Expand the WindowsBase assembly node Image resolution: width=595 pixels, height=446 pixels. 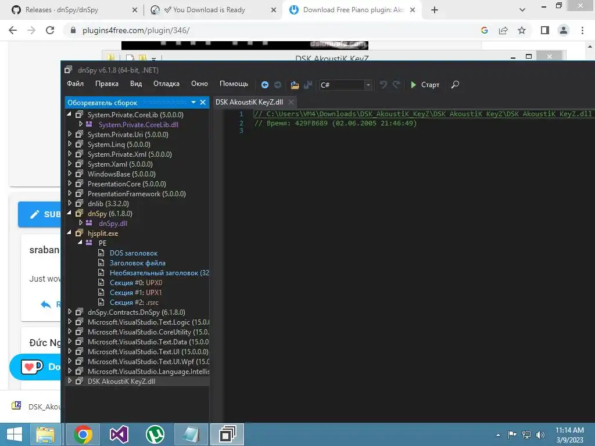point(70,173)
